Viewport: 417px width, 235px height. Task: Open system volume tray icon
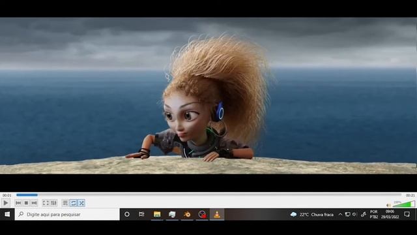(x=354, y=215)
